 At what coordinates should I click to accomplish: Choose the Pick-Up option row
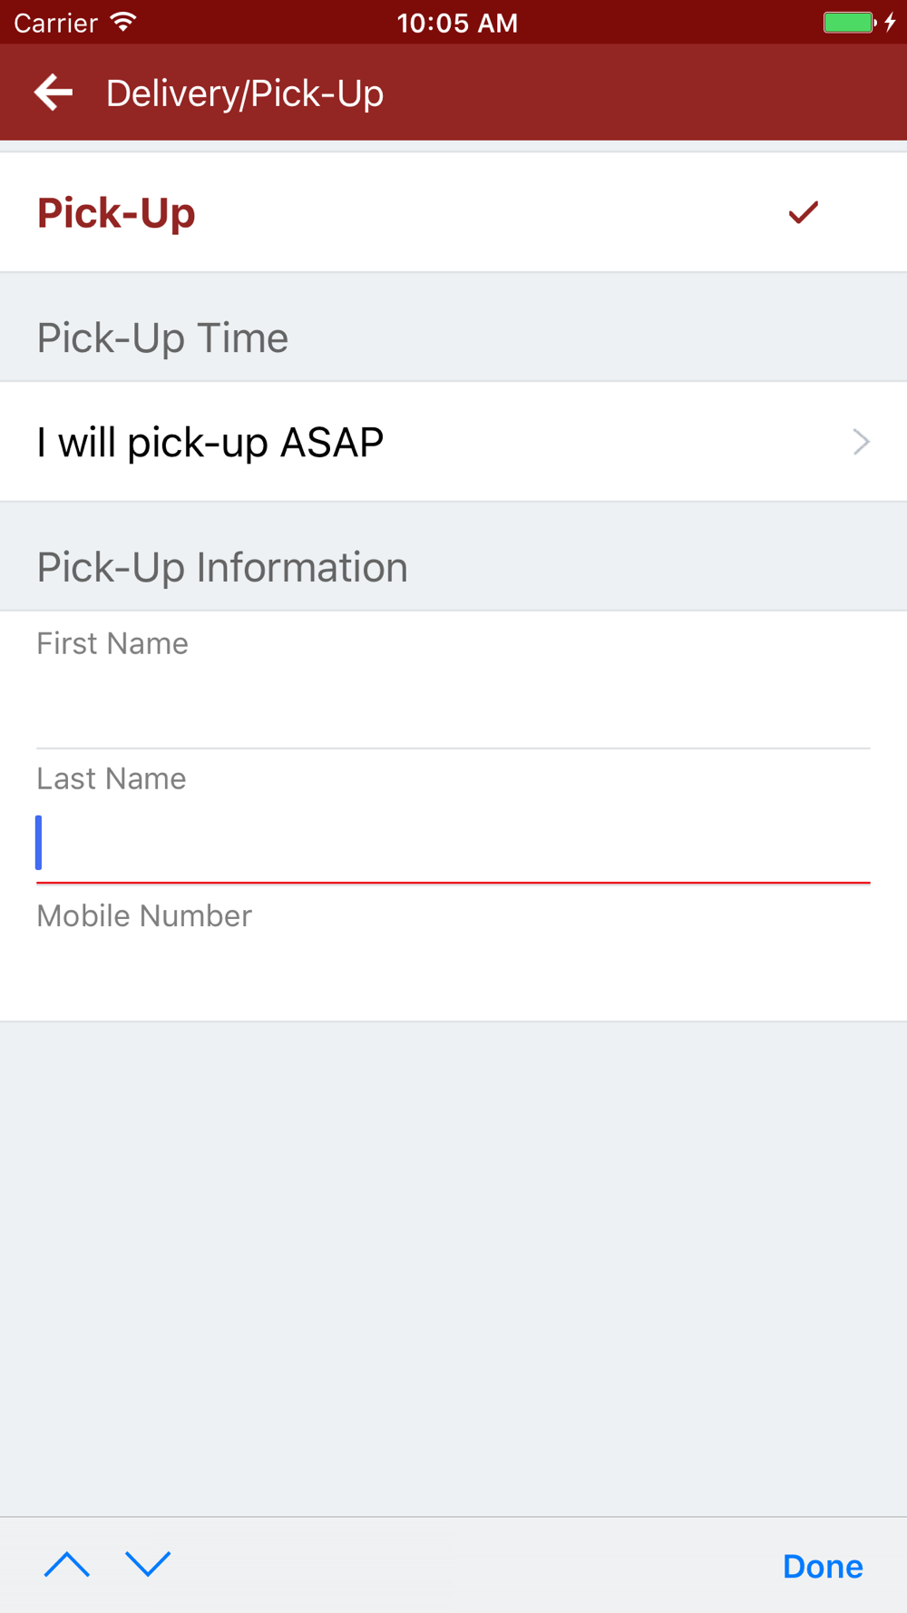tap(453, 212)
